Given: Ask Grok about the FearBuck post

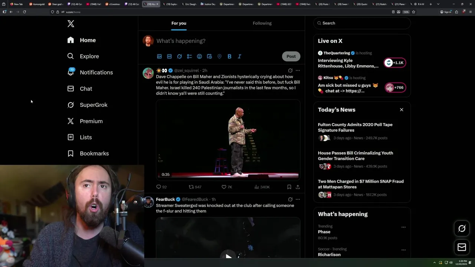Looking at the screenshot, I should click(x=290, y=200).
